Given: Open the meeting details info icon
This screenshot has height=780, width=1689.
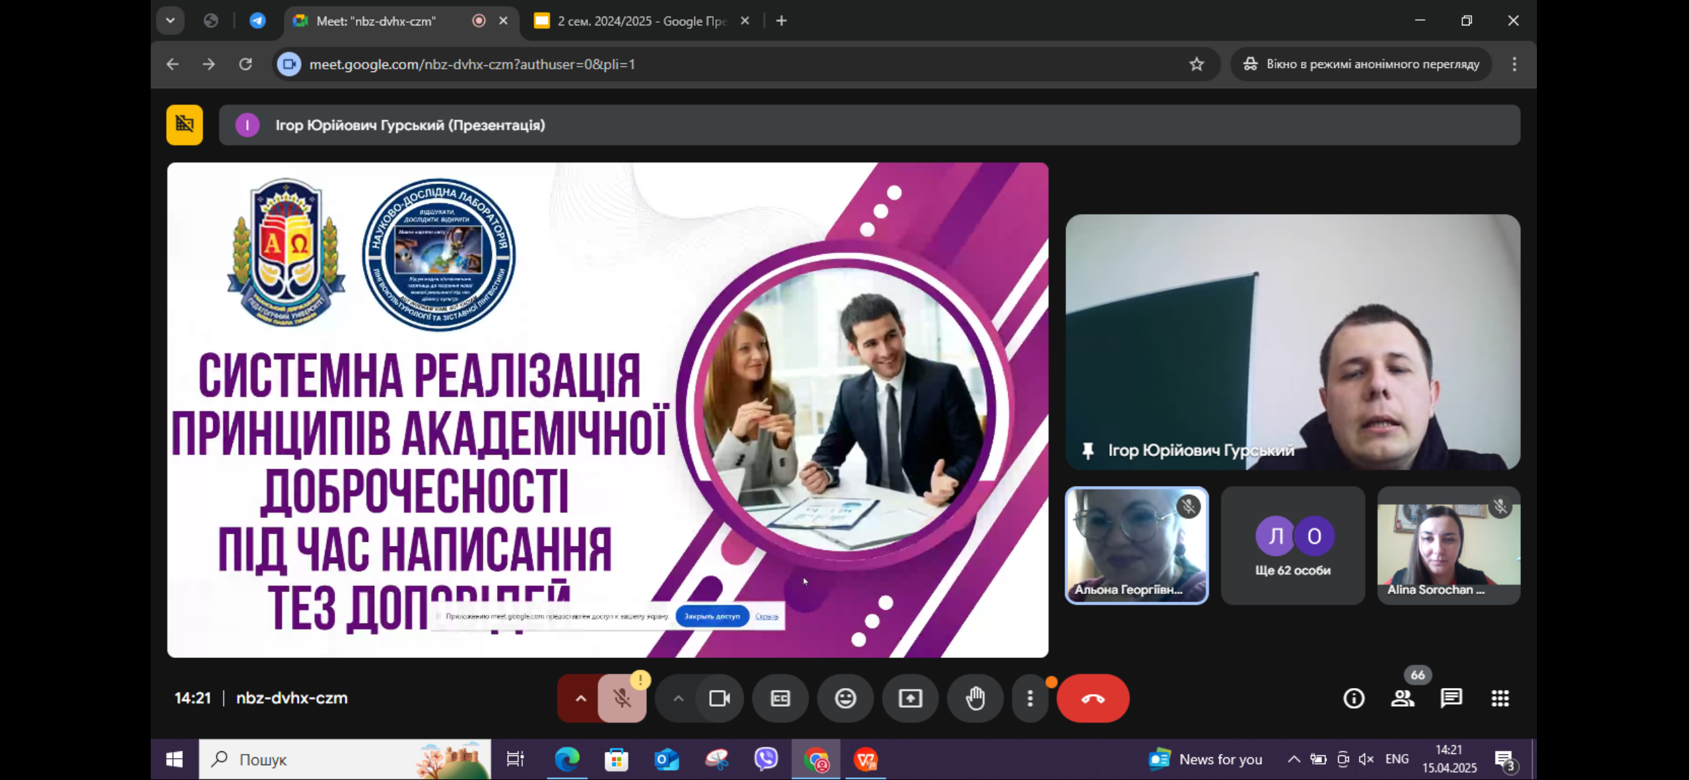Looking at the screenshot, I should coord(1353,698).
